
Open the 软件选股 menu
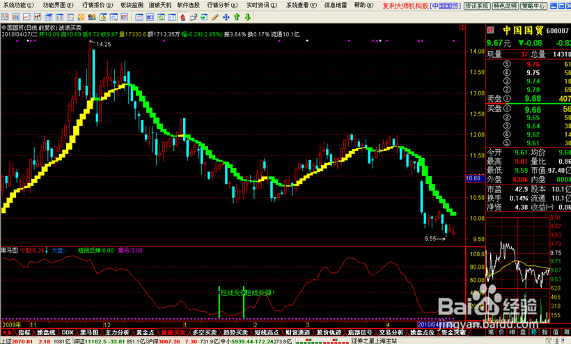coord(188,5)
